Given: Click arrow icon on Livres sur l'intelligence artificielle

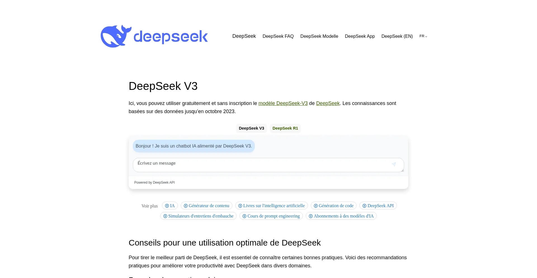Looking at the screenshot, I should point(240,206).
